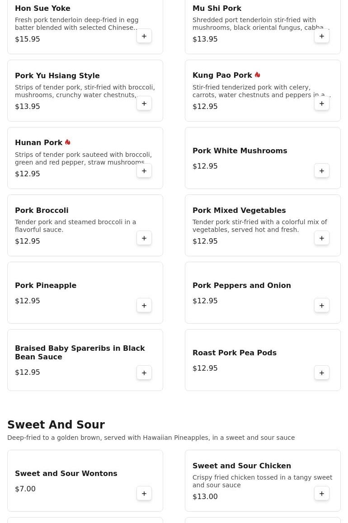
Task: Add Kung Pao Pork to cart
Action: point(322,104)
